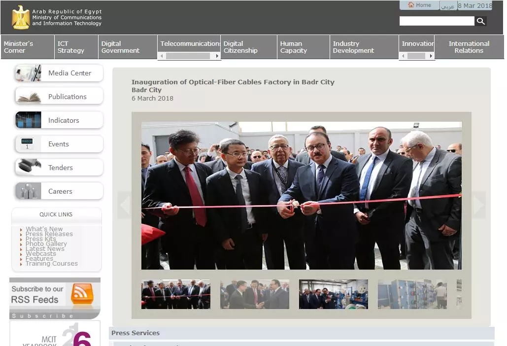The width and height of the screenshot is (507, 346).
Task: Select second handshake thumbnail
Action: [x=255, y=294]
